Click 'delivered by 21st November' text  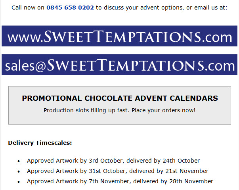tap(169, 171)
